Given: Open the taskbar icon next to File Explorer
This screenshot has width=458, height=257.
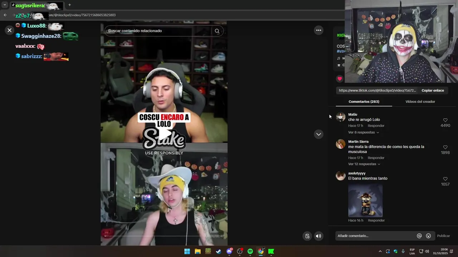Looking at the screenshot, I should (x=208, y=251).
